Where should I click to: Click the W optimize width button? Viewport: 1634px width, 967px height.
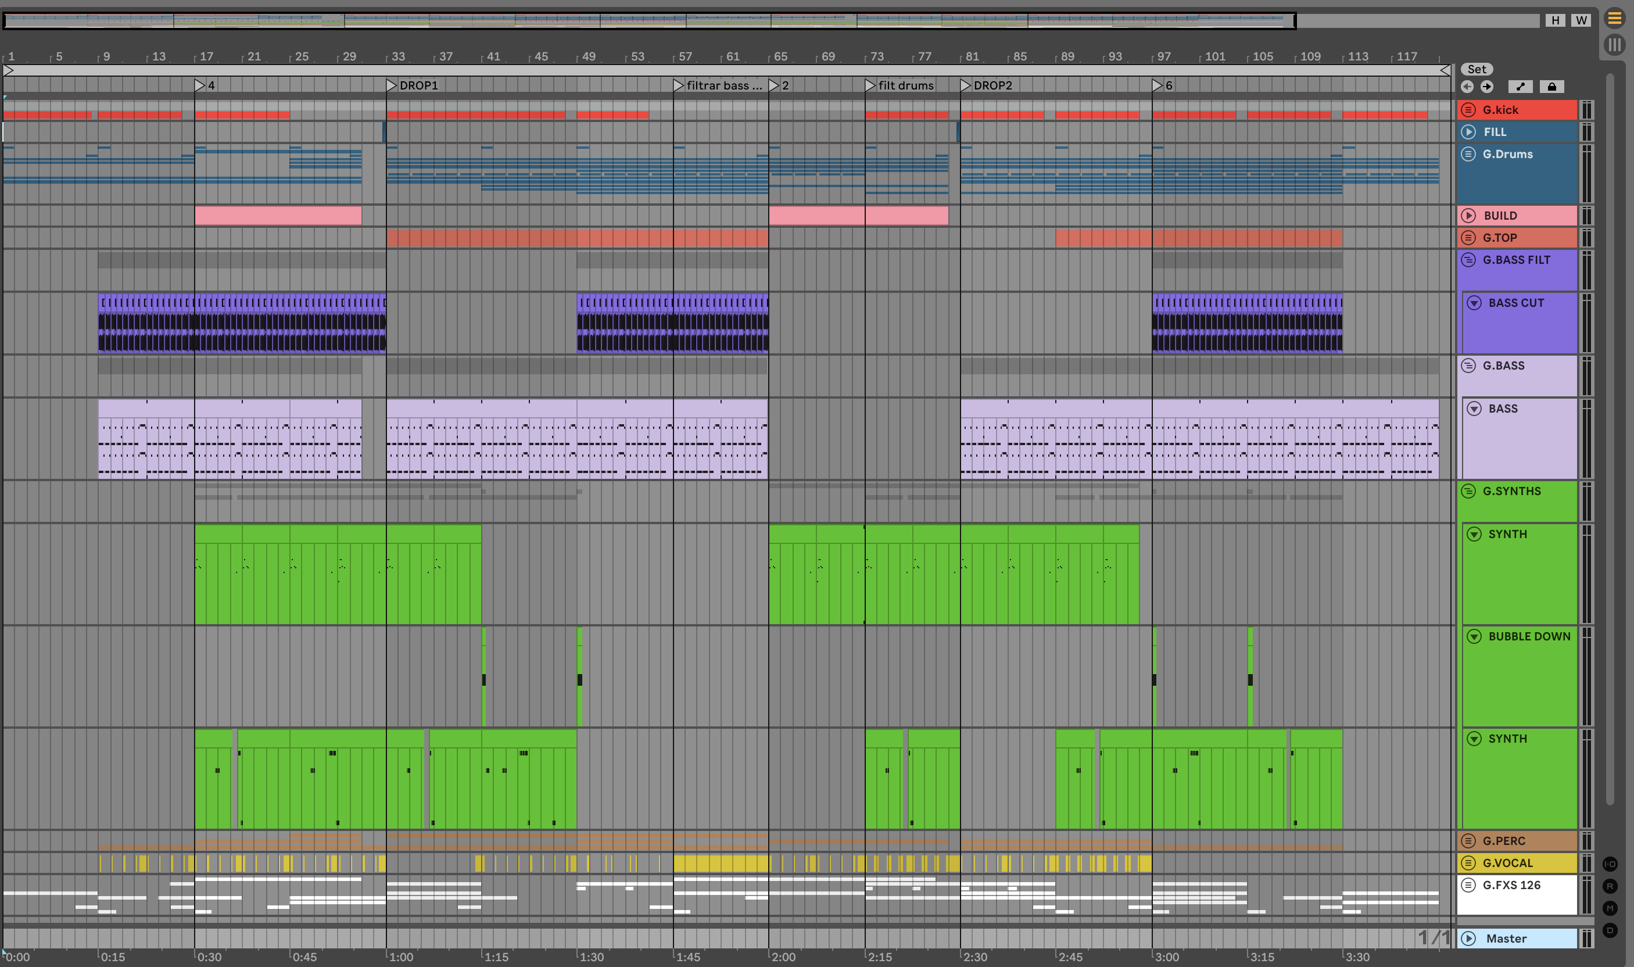coord(1581,20)
